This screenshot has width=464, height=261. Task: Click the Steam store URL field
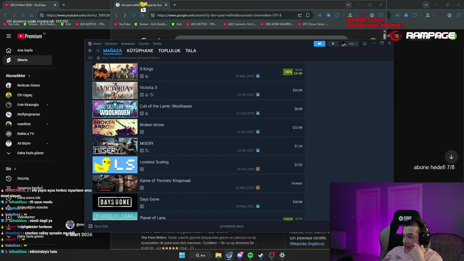pyautogui.click(x=131, y=58)
